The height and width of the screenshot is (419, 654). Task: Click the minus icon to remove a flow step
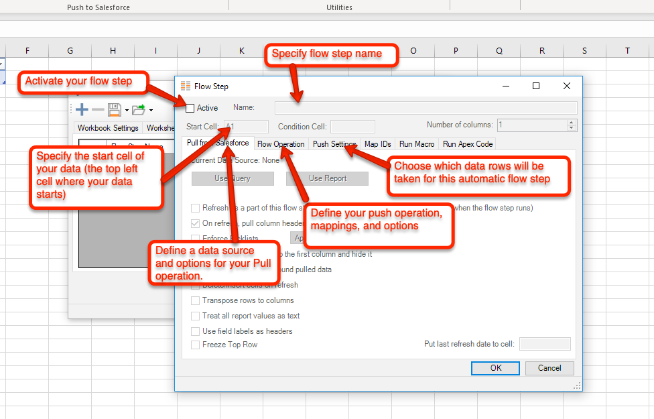(x=98, y=110)
